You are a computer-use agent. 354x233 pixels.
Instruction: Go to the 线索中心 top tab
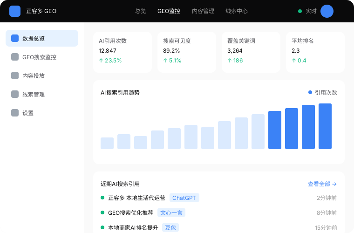point(237,11)
